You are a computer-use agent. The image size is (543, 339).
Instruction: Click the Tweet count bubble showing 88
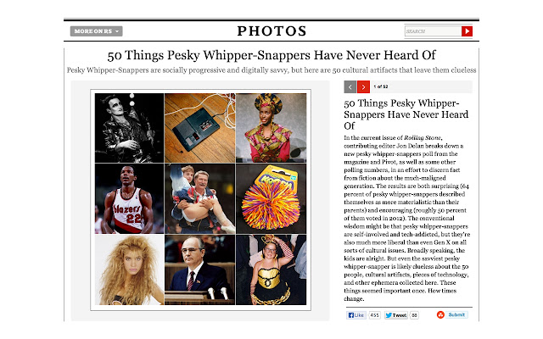[414, 315]
